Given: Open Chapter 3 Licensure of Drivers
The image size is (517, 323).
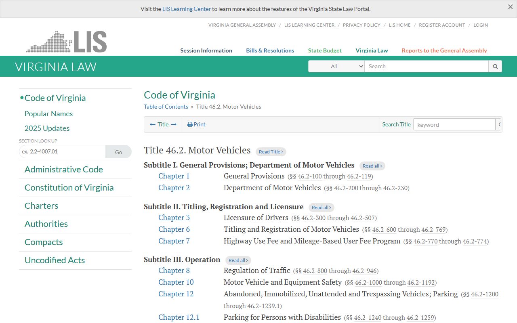Looking at the screenshot, I should click(174, 218).
